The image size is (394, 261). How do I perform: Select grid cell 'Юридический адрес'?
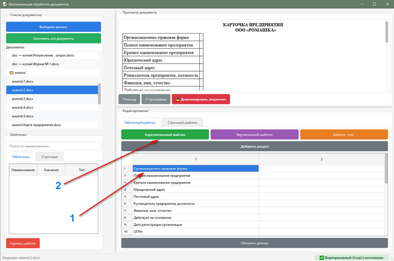[x=196, y=190]
